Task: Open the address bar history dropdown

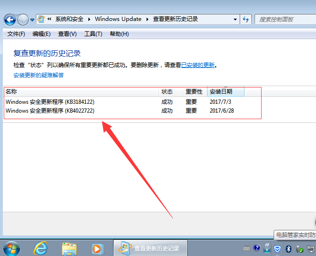Action: pos(235,20)
